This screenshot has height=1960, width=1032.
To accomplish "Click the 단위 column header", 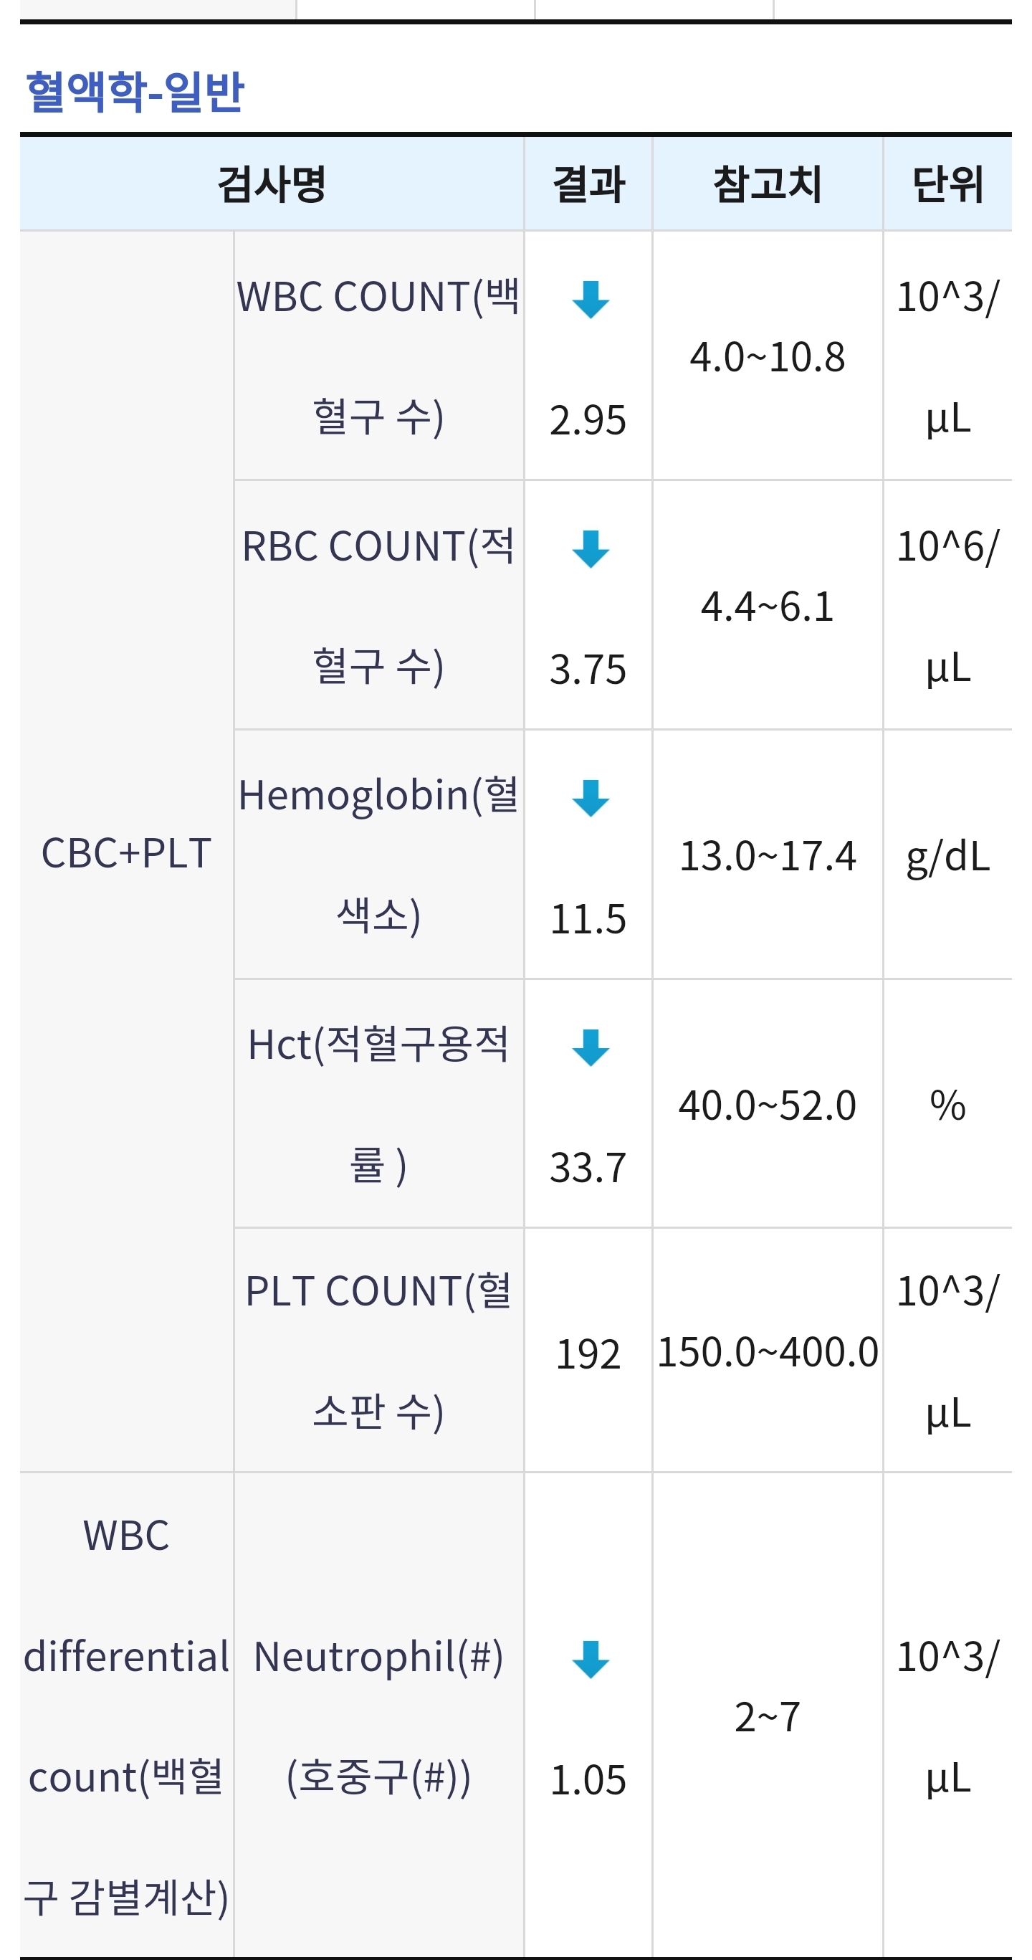I will click(947, 184).
